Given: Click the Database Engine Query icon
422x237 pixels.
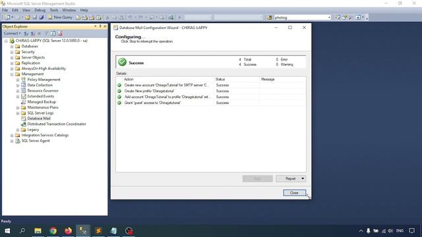Looking at the screenshot, I should pos(78,18).
